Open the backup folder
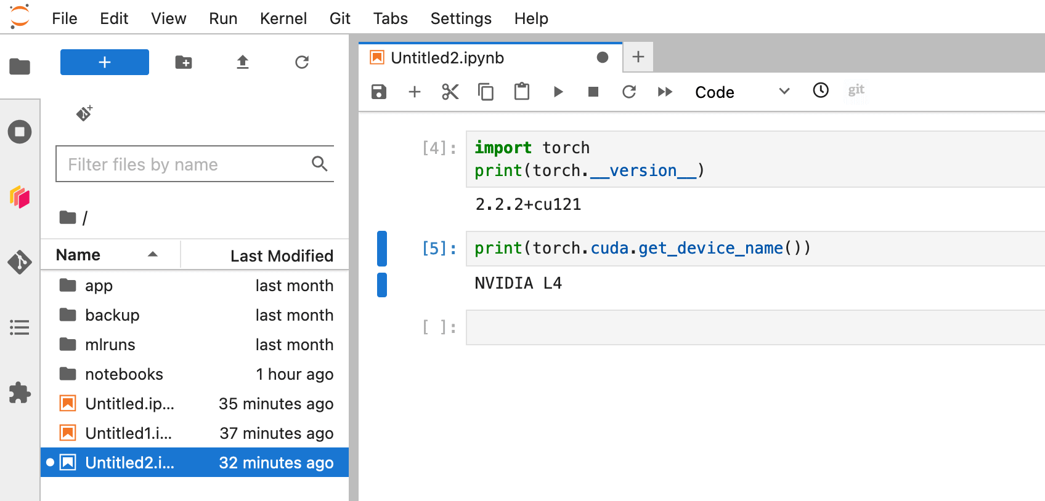Image resolution: width=1045 pixels, height=501 pixels. click(x=195, y=315)
